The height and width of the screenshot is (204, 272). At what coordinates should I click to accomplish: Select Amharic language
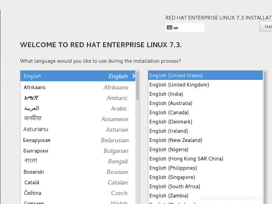tap(78, 98)
